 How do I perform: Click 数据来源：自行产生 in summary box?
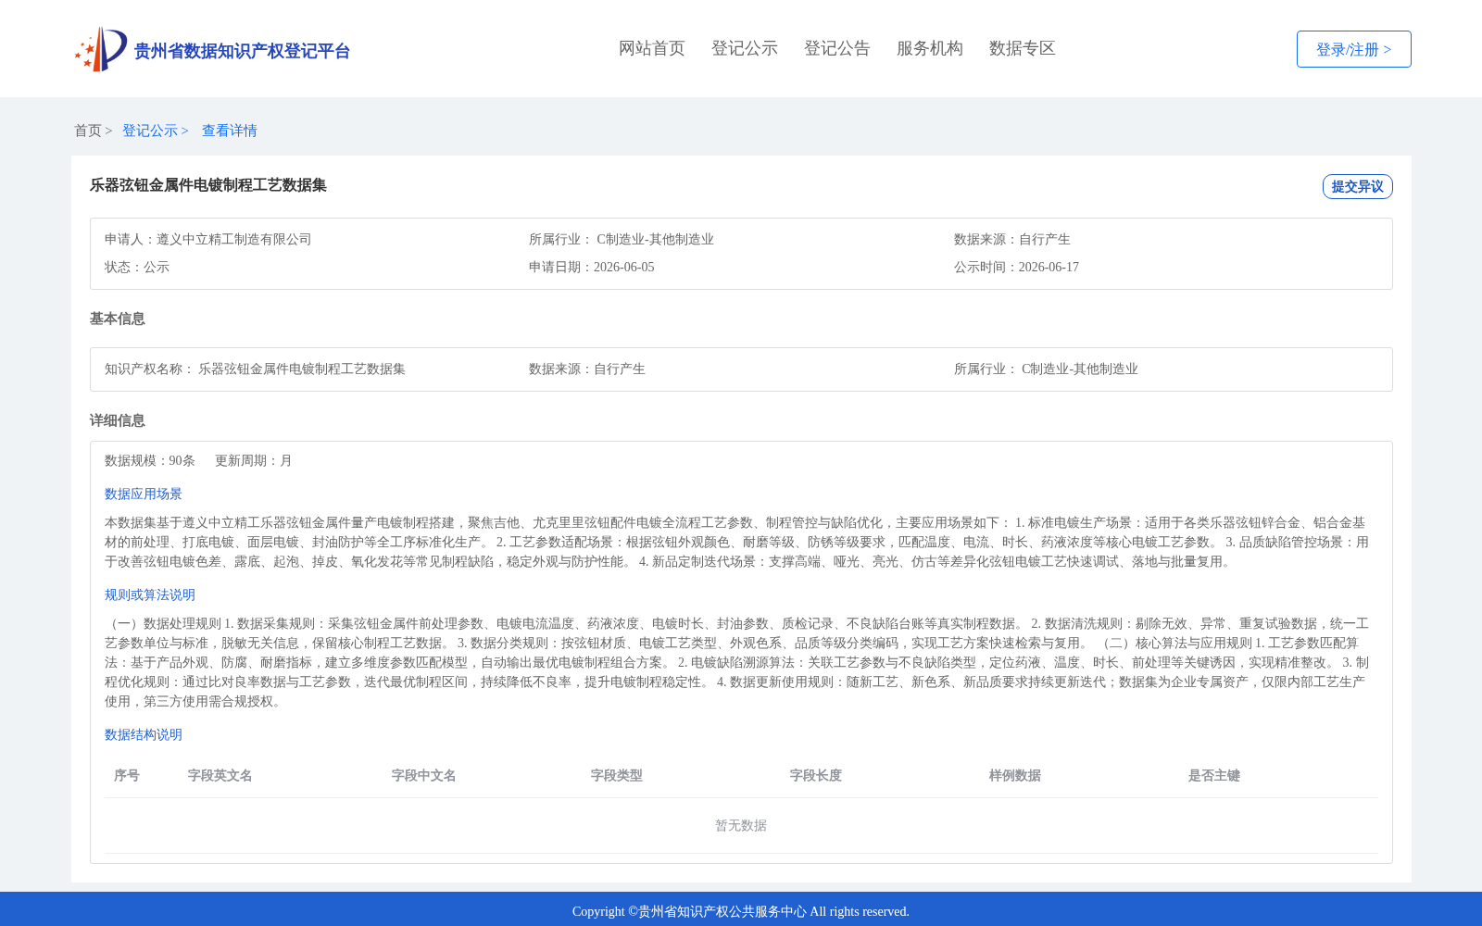pos(1012,239)
